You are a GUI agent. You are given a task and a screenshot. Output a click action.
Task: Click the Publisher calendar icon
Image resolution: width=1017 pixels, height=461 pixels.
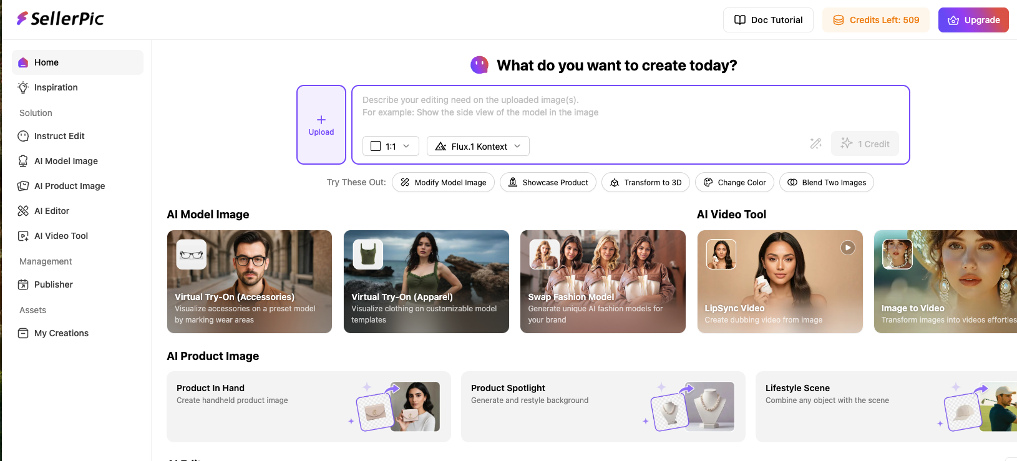point(23,284)
